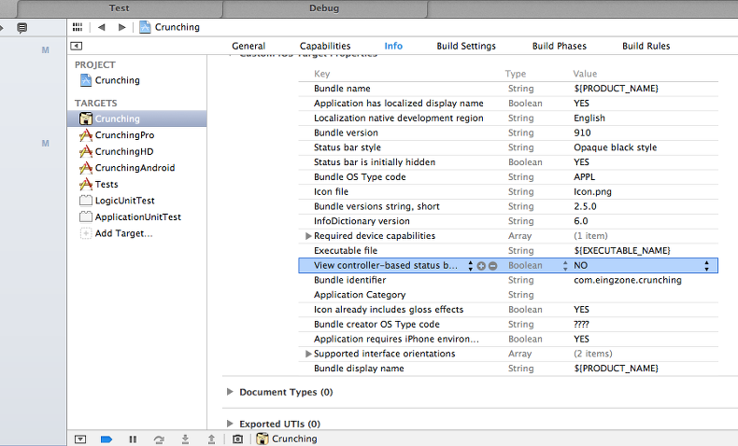Screen dimensions: 738x446
Task: Go back with the left arrow
Action: coord(101,27)
